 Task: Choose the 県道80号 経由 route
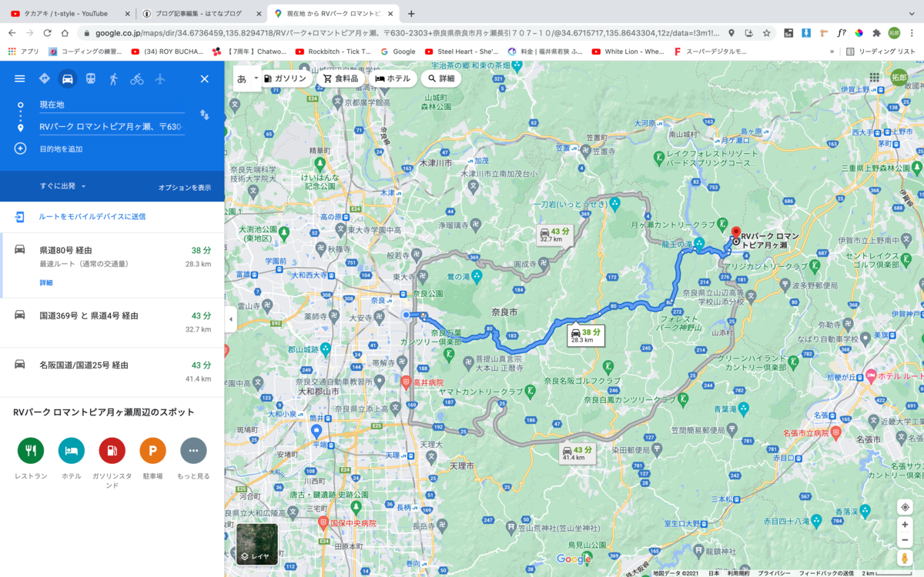[x=112, y=265]
